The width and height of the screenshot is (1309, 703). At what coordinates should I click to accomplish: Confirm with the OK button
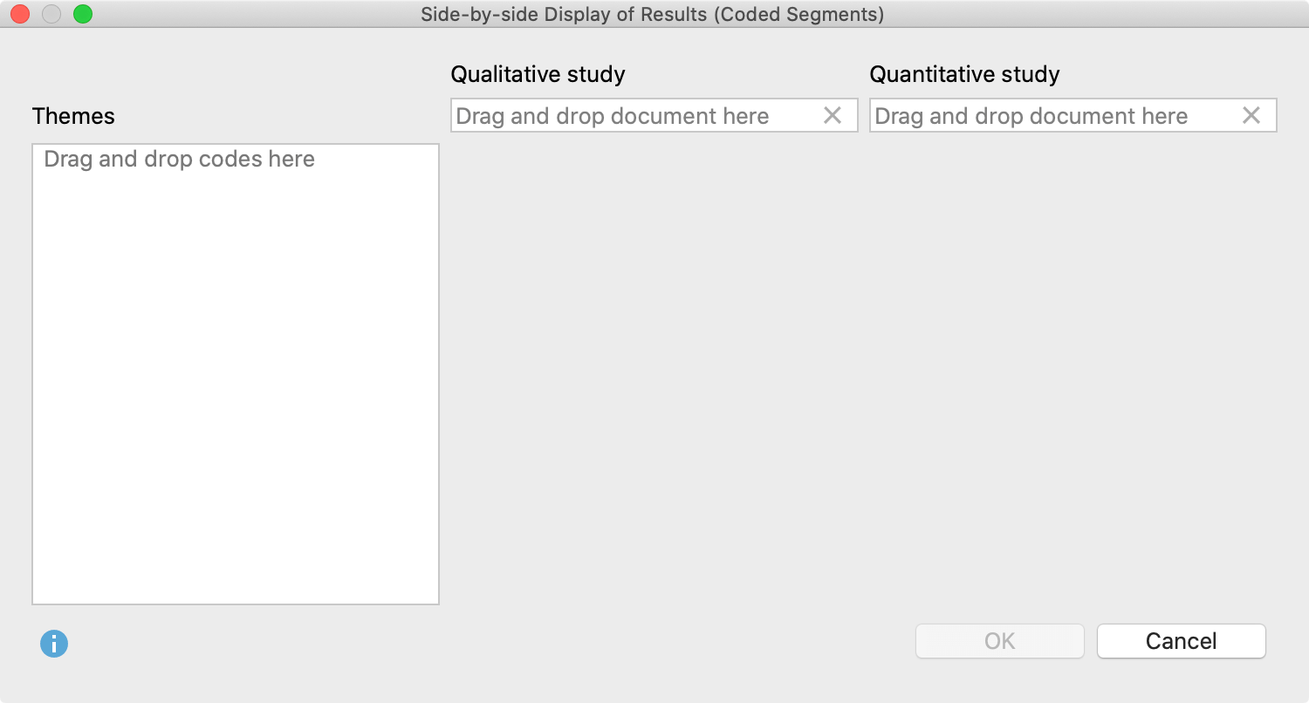pos(1000,641)
